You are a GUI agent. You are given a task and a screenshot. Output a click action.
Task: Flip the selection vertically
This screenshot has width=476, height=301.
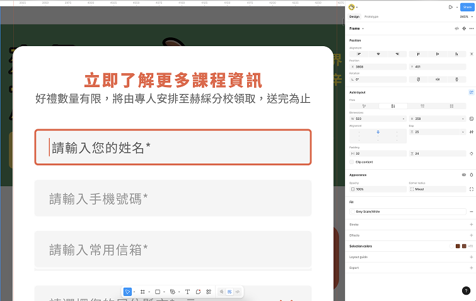click(456, 80)
